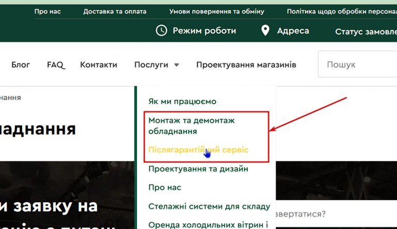The width and height of the screenshot is (397, 229).
Task: Open Умови повернення та обміну link
Action: coord(217,11)
